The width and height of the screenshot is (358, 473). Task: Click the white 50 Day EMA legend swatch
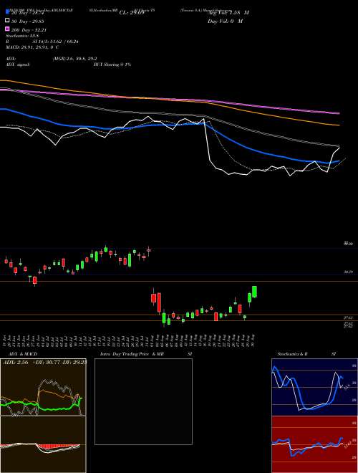click(x=7, y=21)
